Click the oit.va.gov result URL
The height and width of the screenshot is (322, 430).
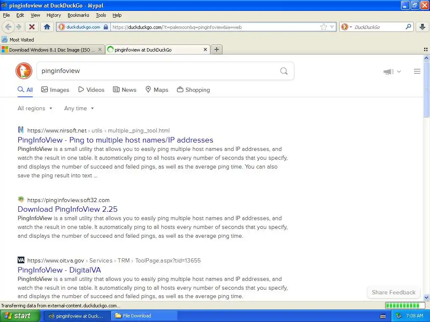click(x=114, y=260)
